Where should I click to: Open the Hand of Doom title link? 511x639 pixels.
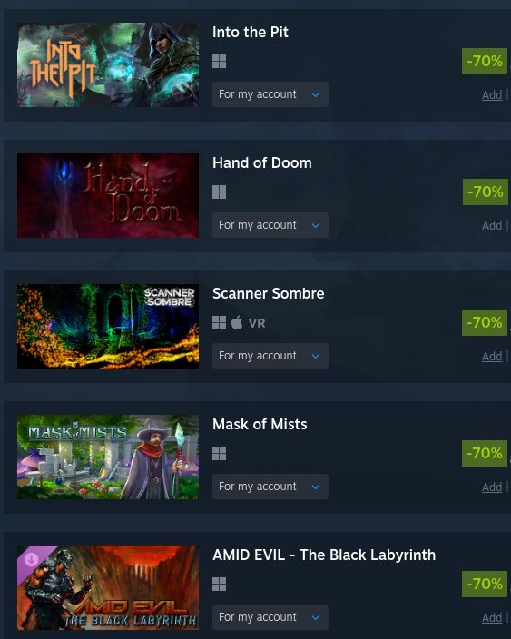tap(262, 163)
